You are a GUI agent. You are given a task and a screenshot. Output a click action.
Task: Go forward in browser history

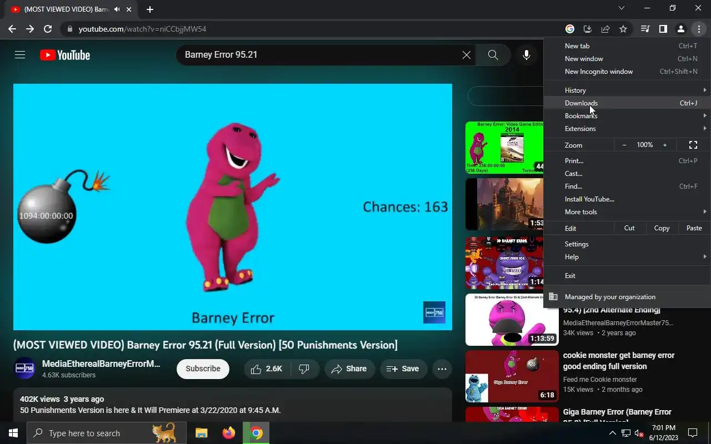pyautogui.click(x=30, y=29)
